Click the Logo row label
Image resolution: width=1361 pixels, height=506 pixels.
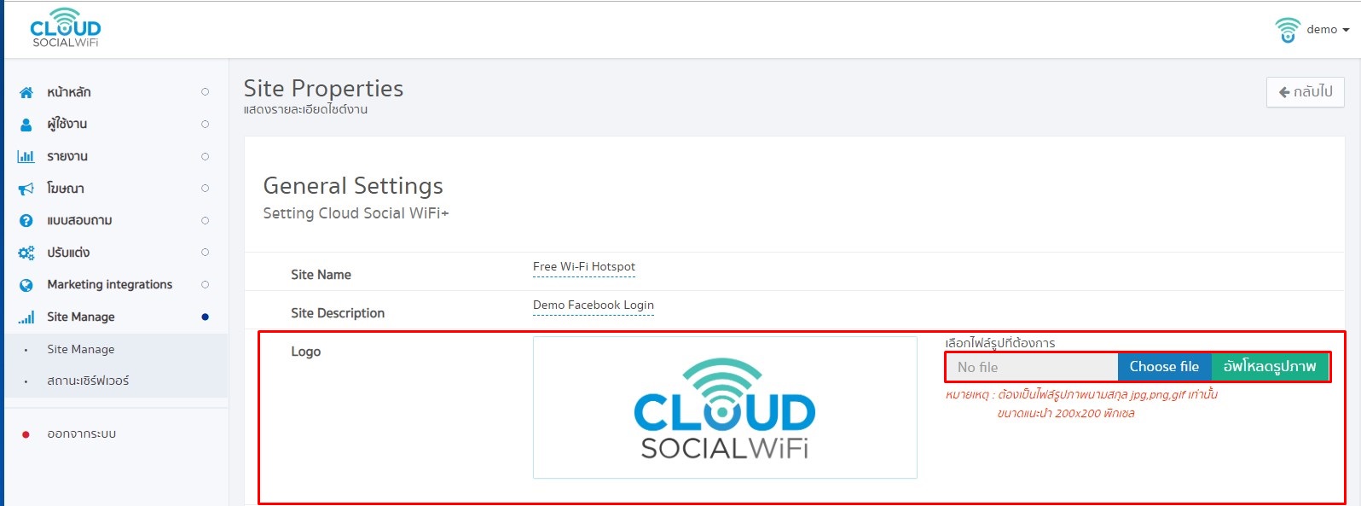(306, 352)
